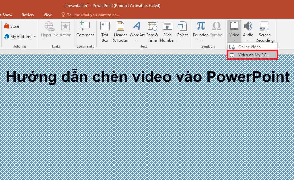
Task: Expand the WordArt dropdown arrow
Action: click(137, 40)
